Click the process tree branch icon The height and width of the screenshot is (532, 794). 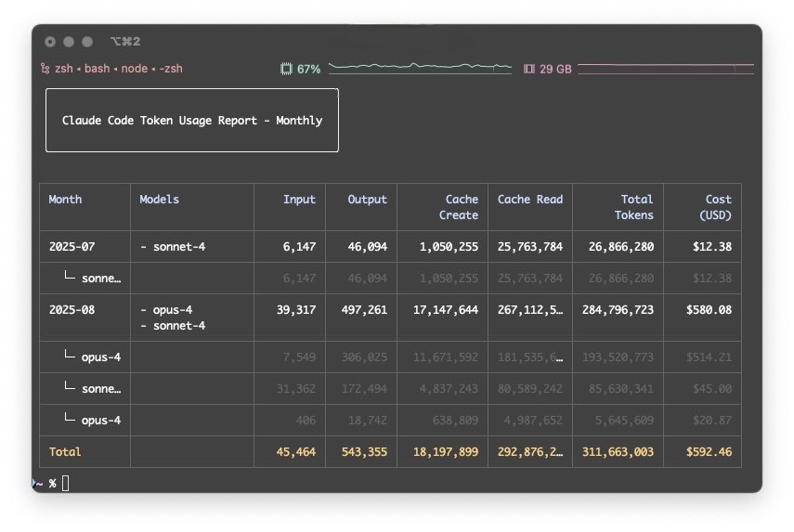[x=46, y=69]
